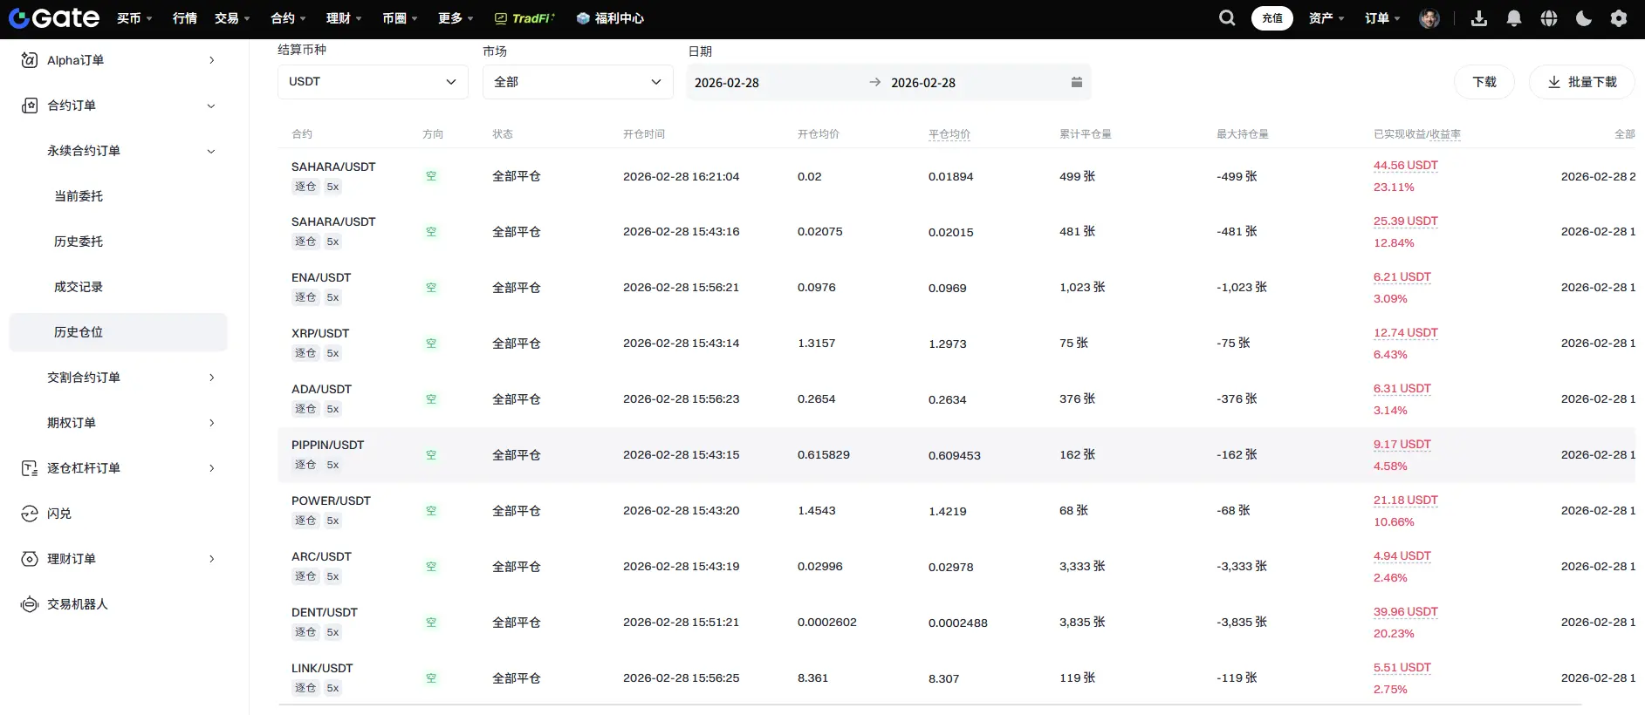Expand the 交割合约订单 chevron

tap(211, 378)
